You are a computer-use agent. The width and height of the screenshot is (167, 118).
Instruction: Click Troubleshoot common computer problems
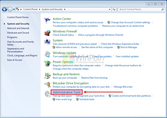coord(75,26)
